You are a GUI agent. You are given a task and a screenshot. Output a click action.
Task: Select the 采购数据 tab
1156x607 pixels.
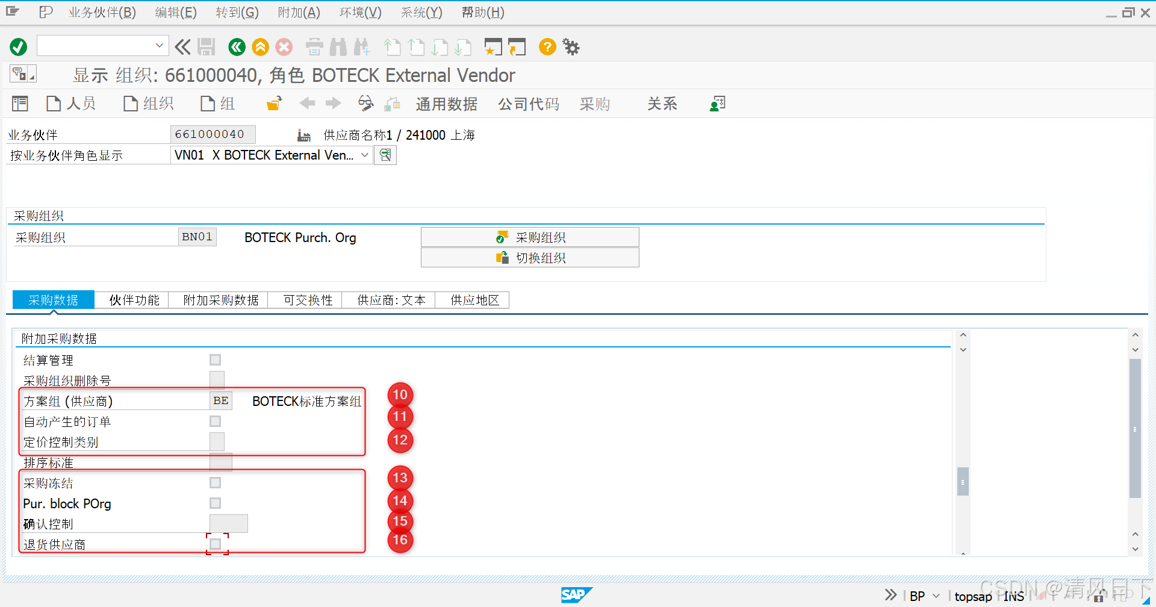(53, 300)
